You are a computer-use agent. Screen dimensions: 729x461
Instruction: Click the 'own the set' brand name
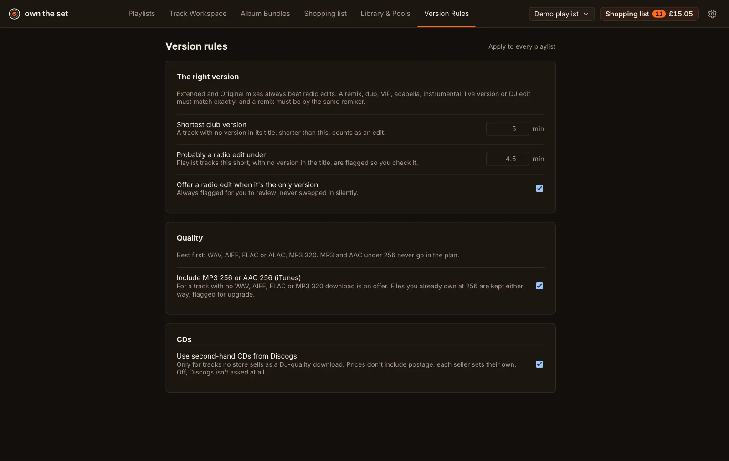(x=46, y=14)
